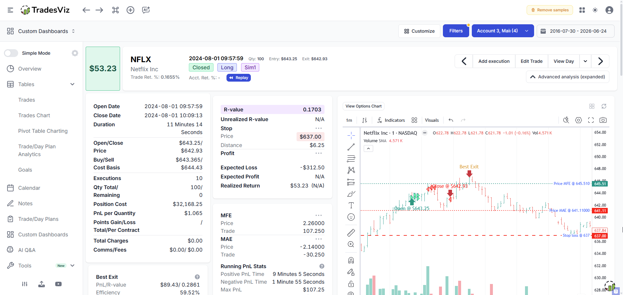The image size is (623, 295).
Task: Select the forecasting position tool
Action: click(351, 182)
